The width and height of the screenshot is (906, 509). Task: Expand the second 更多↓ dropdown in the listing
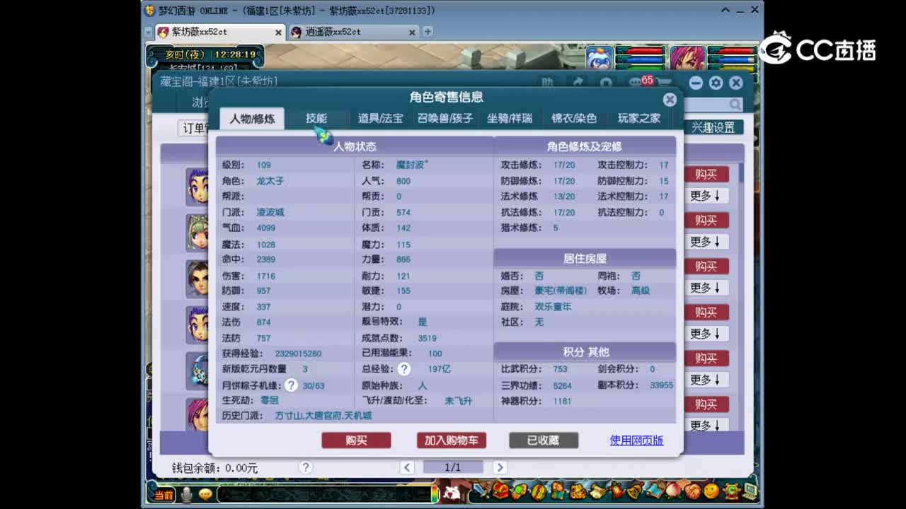click(706, 242)
